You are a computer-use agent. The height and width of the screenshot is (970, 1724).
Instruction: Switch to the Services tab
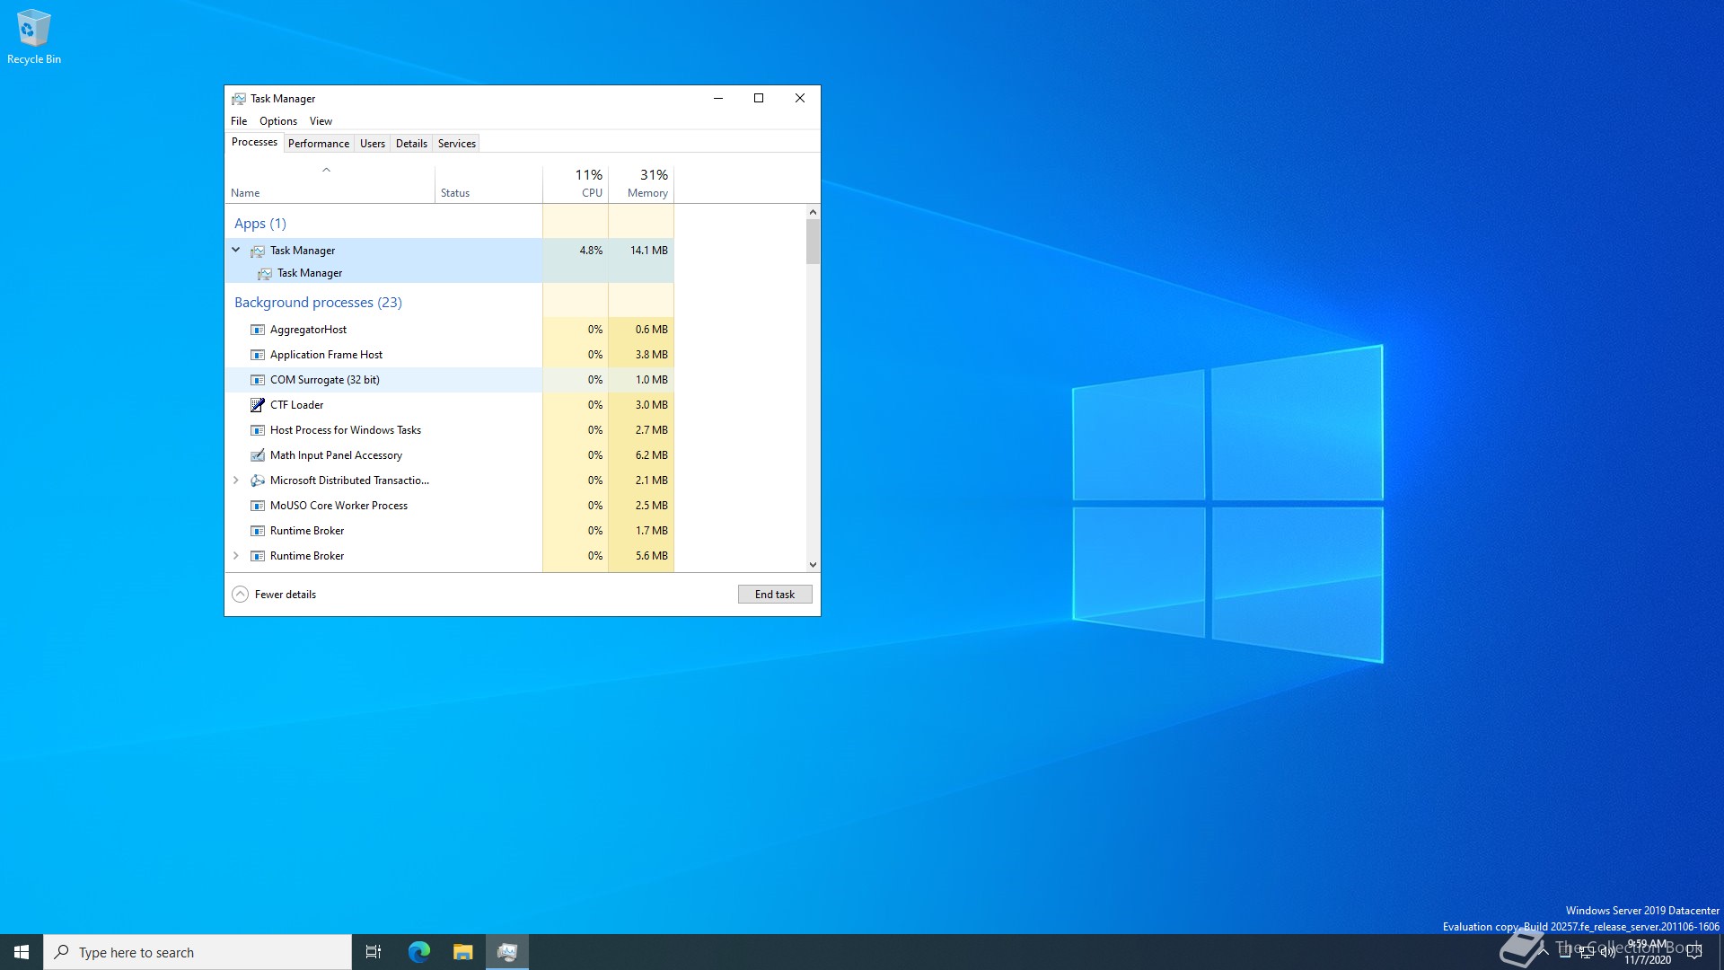(457, 144)
